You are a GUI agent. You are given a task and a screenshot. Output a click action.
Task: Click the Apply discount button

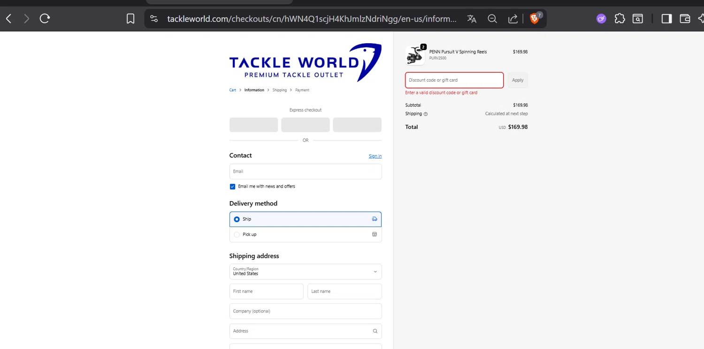pyautogui.click(x=518, y=80)
